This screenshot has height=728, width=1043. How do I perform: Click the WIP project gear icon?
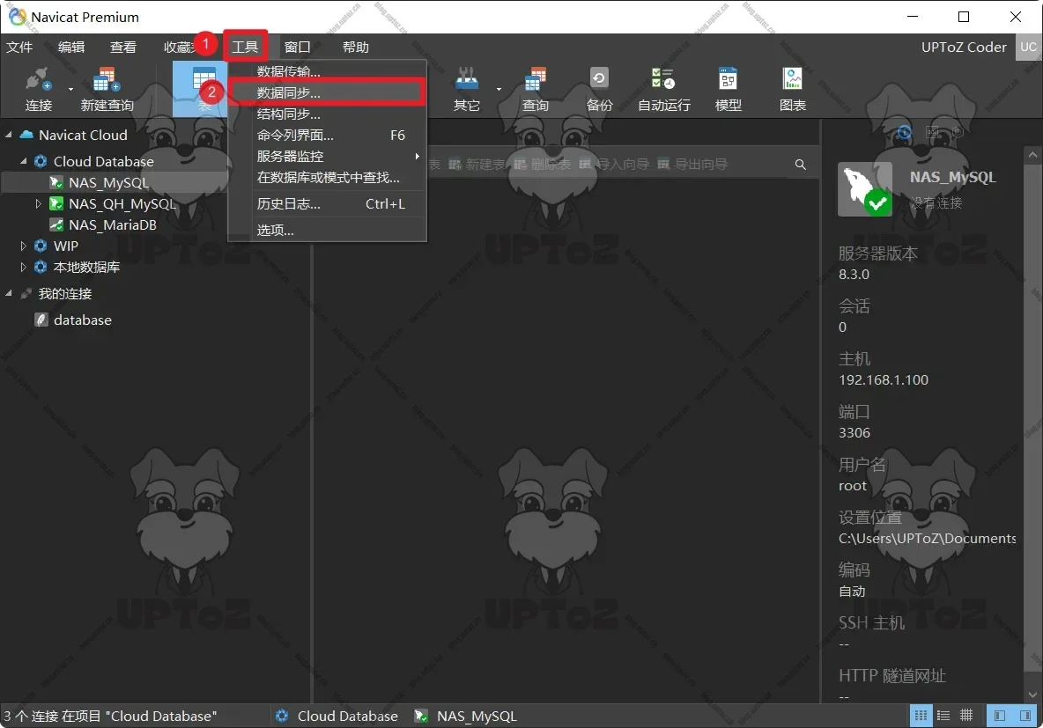point(41,246)
